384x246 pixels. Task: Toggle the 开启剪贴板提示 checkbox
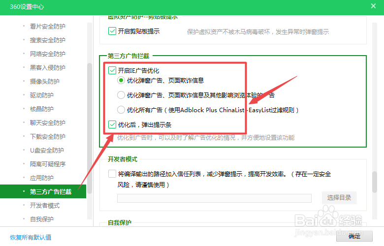(x=112, y=31)
